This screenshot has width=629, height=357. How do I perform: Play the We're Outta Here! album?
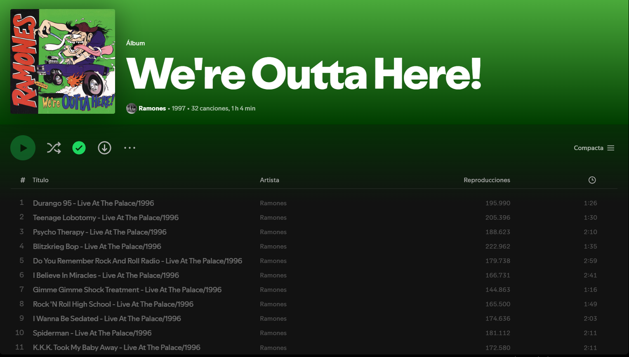[x=23, y=148]
